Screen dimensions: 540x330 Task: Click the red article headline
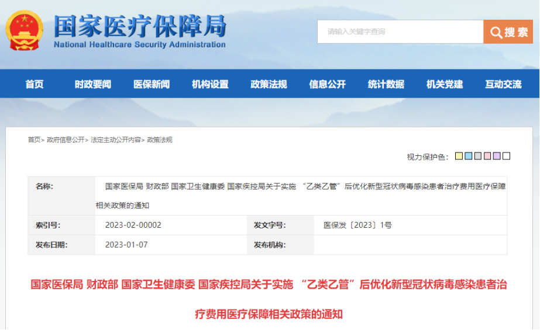coord(269,299)
